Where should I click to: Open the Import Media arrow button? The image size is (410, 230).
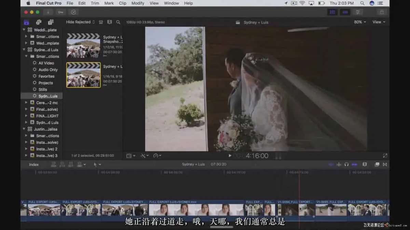click(48, 12)
